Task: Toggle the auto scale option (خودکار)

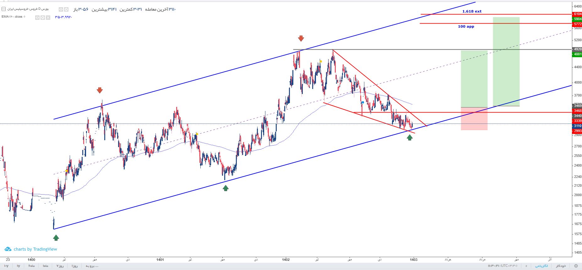Action: [x=561, y=266]
